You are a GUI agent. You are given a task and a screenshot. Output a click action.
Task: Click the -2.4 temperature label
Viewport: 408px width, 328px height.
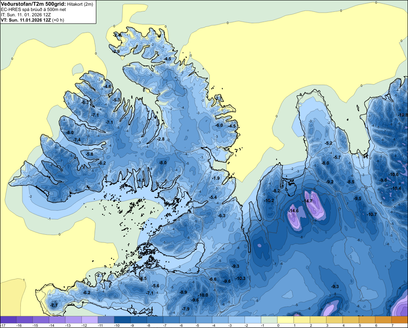point(117,35)
